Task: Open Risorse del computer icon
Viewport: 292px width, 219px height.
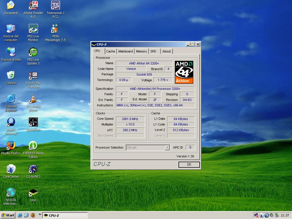Action: (x=11, y=33)
